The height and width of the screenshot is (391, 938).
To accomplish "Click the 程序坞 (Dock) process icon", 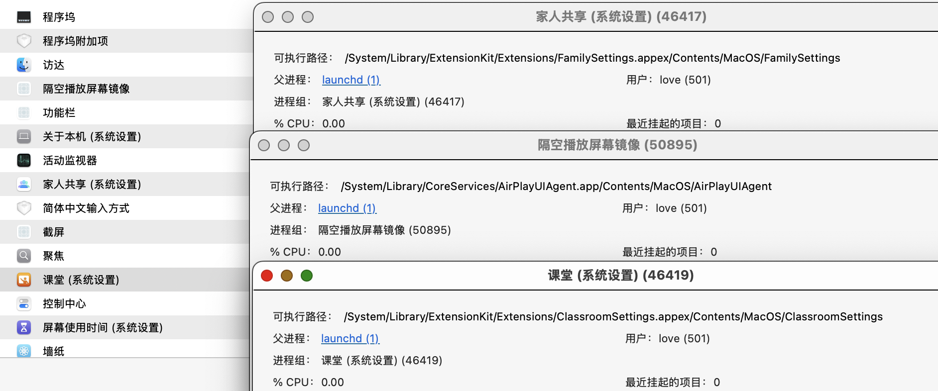I will (24, 17).
